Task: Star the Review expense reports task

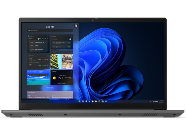Action: point(69,42)
